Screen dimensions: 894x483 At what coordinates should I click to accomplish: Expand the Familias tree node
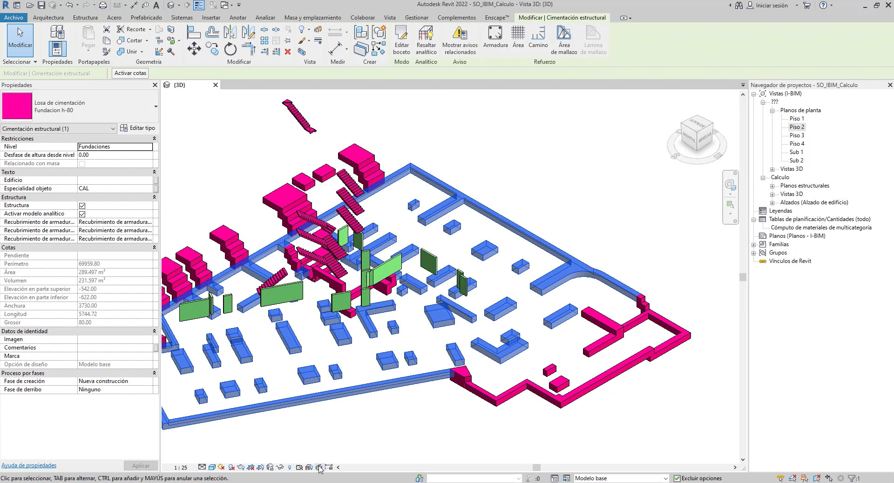tap(754, 245)
